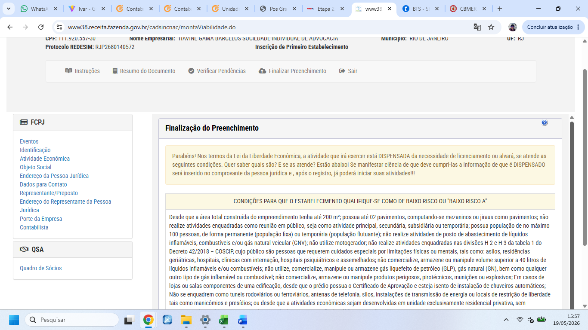Switch to the WhatsApp tab
Image resolution: width=588 pixels, height=330 pixels.
[x=40, y=9]
